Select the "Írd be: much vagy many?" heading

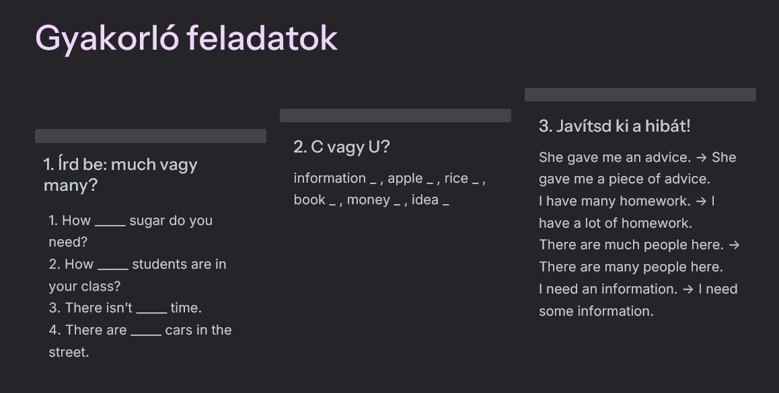pos(120,174)
